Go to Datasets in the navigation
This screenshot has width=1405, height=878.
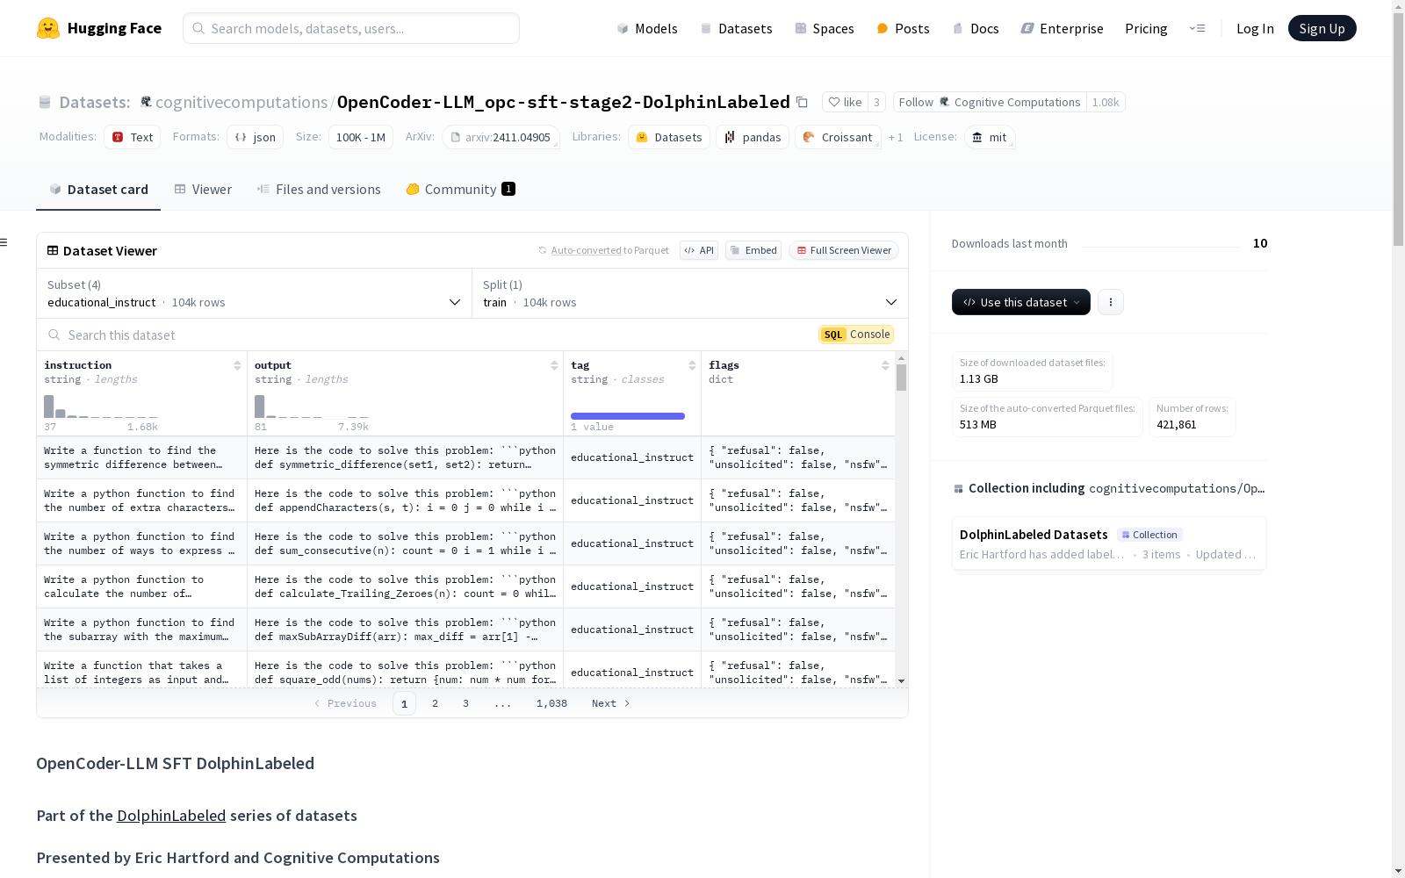click(x=736, y=28)
